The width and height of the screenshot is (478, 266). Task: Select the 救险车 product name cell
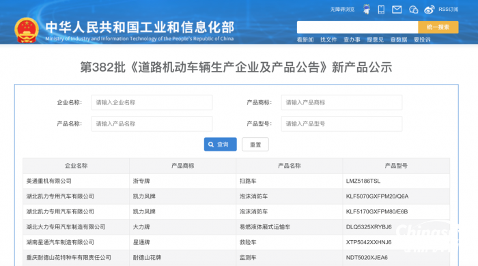tap(290, 242)
